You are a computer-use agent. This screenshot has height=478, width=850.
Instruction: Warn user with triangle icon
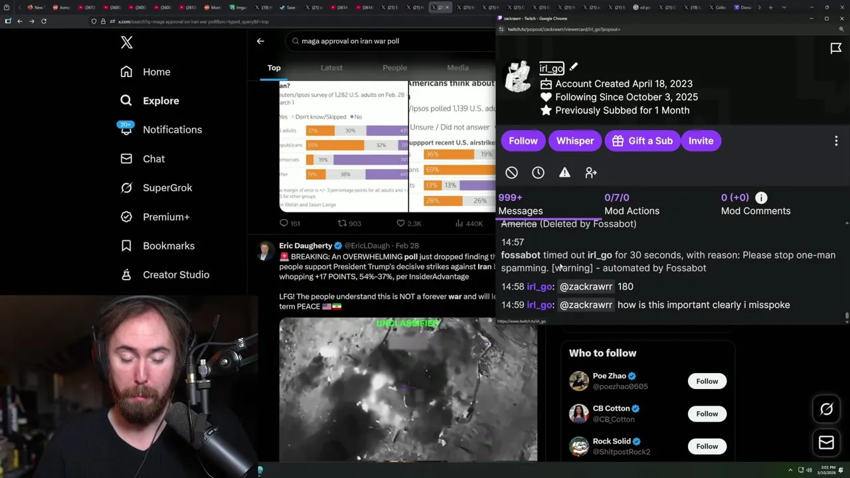coord(564,173)
